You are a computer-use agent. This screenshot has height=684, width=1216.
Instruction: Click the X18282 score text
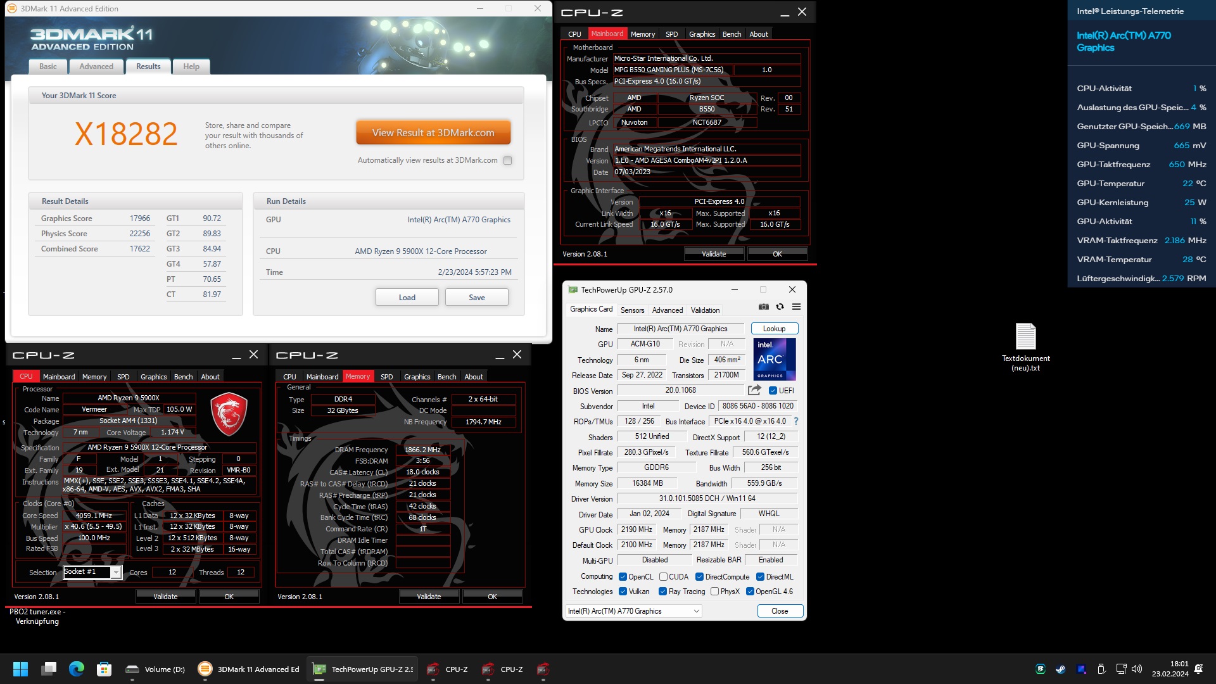point(126,134)
